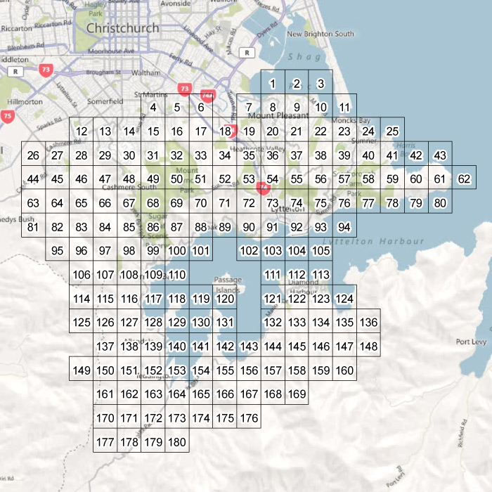The width and height of the screenshot is (492, 492).
Task: Click grid cell 43
Action: click(x=440, y=154)
